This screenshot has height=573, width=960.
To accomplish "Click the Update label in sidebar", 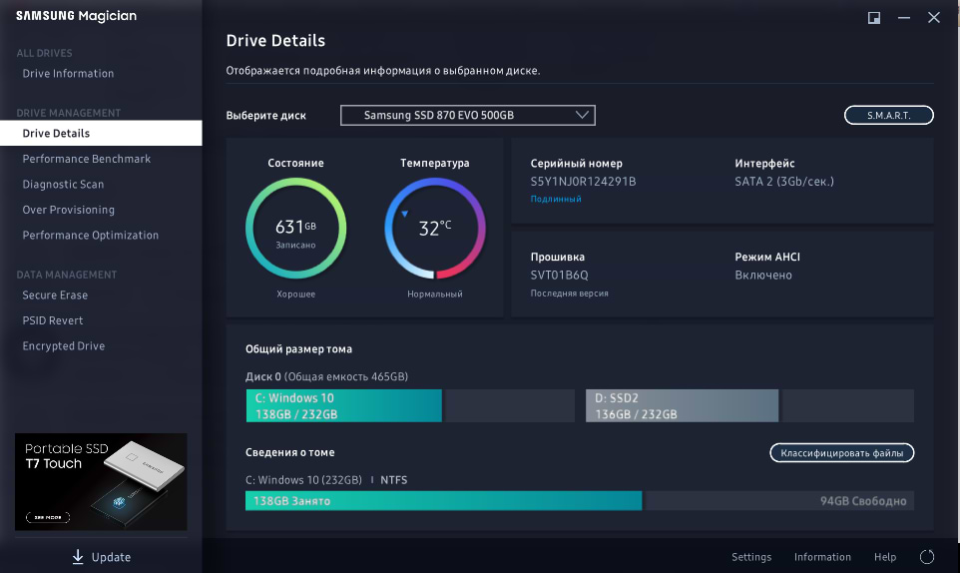I will [111, 557].
